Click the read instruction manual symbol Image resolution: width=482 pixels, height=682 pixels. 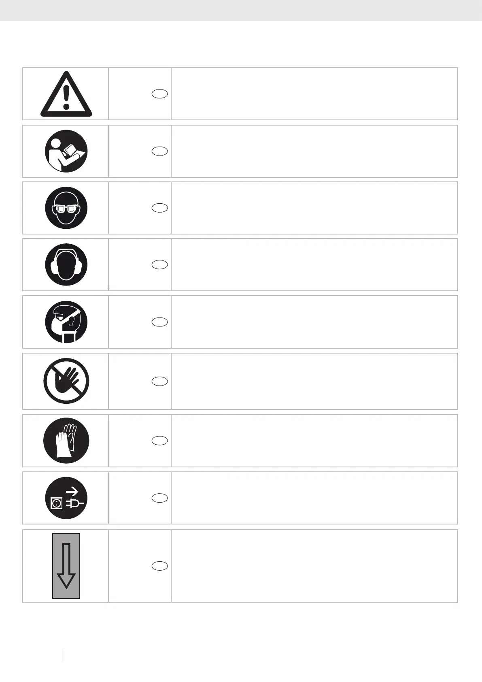click(66, 151)
